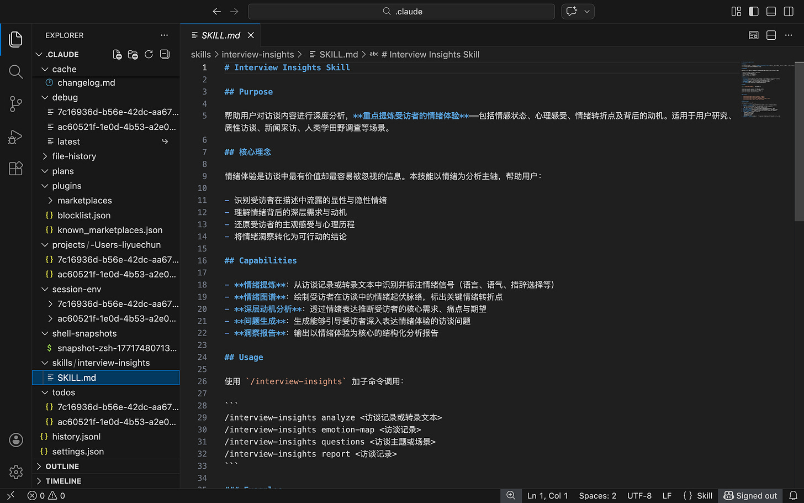
Task: Open Run and Debug view
Action: click(x=16, y=137)
